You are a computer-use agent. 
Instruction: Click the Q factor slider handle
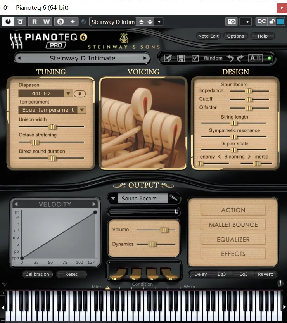point(249,108)
